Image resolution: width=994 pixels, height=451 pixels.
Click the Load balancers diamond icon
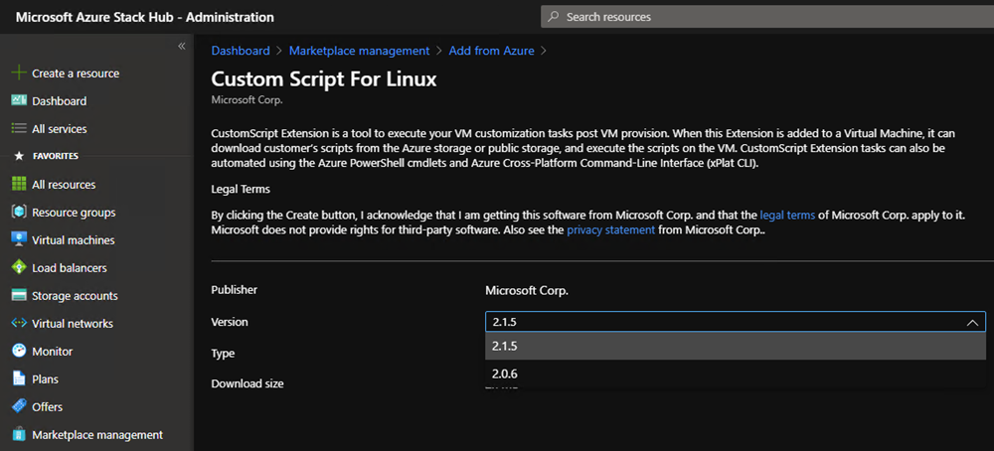[x=18, y=268]
